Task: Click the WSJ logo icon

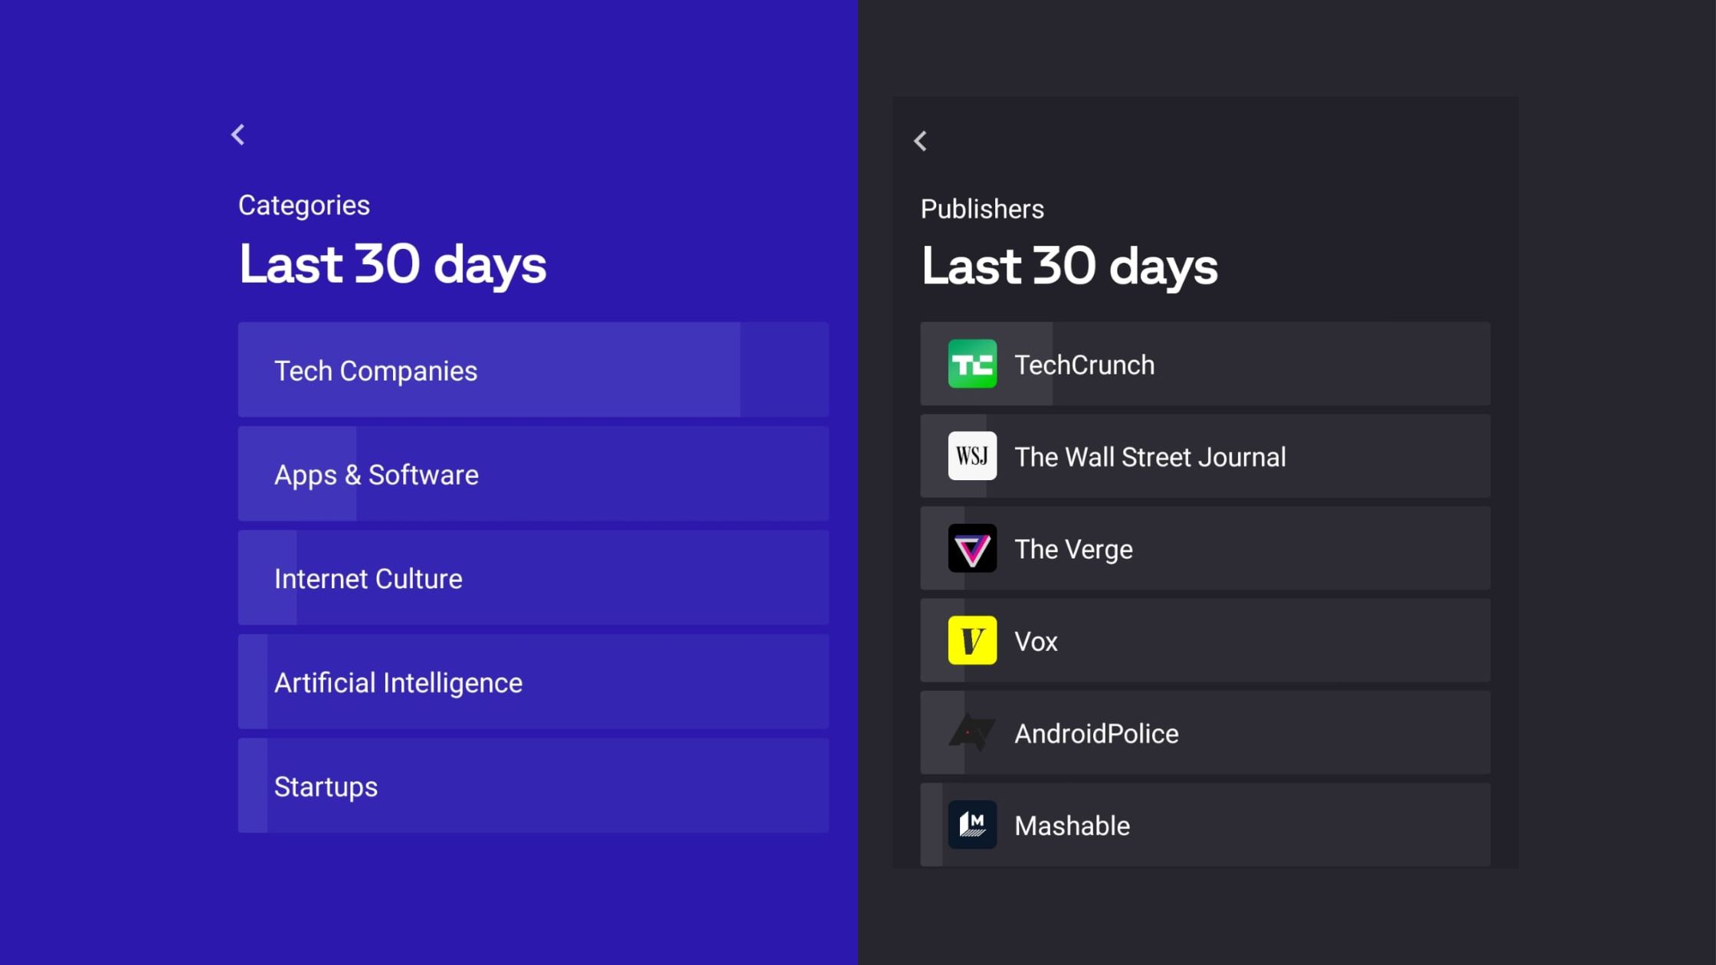Action: point(972,456)
